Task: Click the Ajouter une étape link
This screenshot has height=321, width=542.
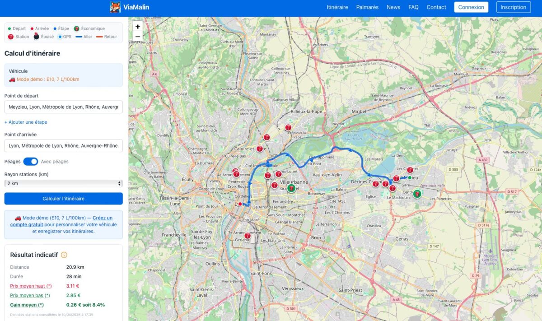Action: coord(26,122)
